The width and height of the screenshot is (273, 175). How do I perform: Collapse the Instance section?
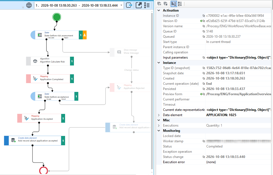pyautogui.click(x=159, y=63)
